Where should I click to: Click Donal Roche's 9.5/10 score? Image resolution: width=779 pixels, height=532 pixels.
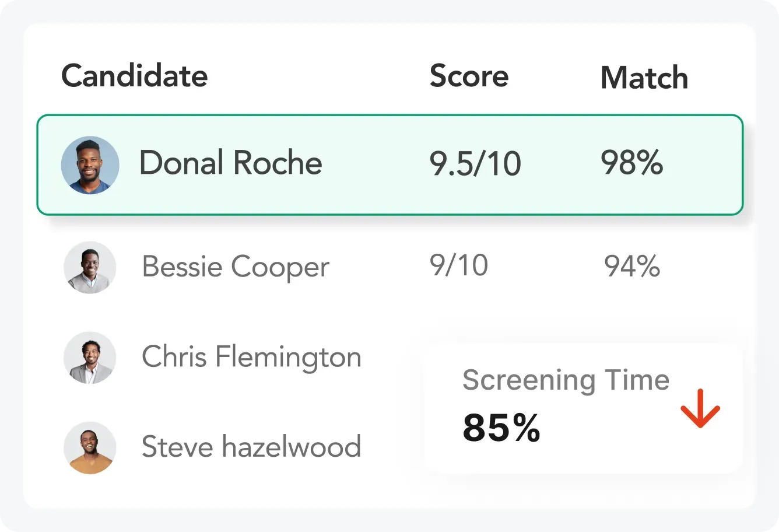click(x=475, y=163)
